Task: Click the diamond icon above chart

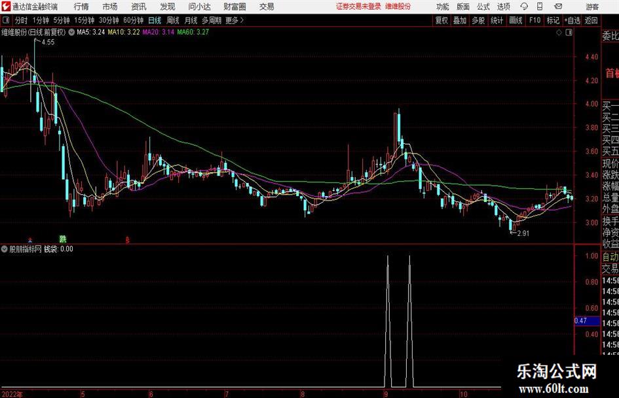Action: (x=559, y=33)
